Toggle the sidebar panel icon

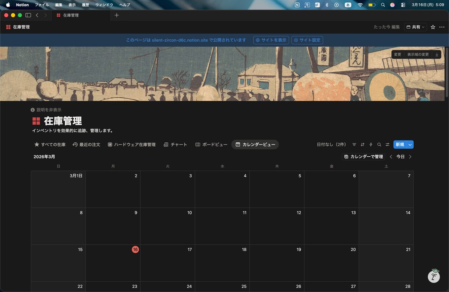pyautogui.click(x=28, y=15)
